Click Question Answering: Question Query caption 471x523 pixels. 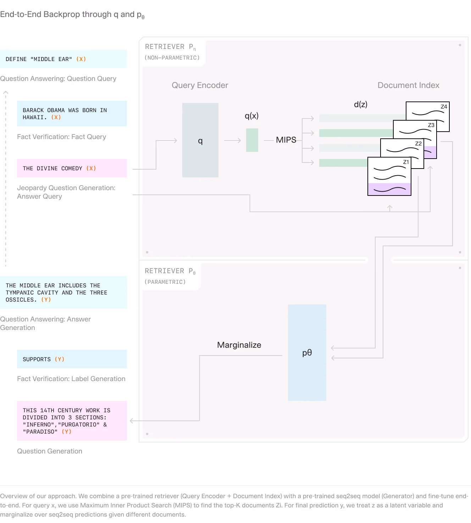(58, 78)
